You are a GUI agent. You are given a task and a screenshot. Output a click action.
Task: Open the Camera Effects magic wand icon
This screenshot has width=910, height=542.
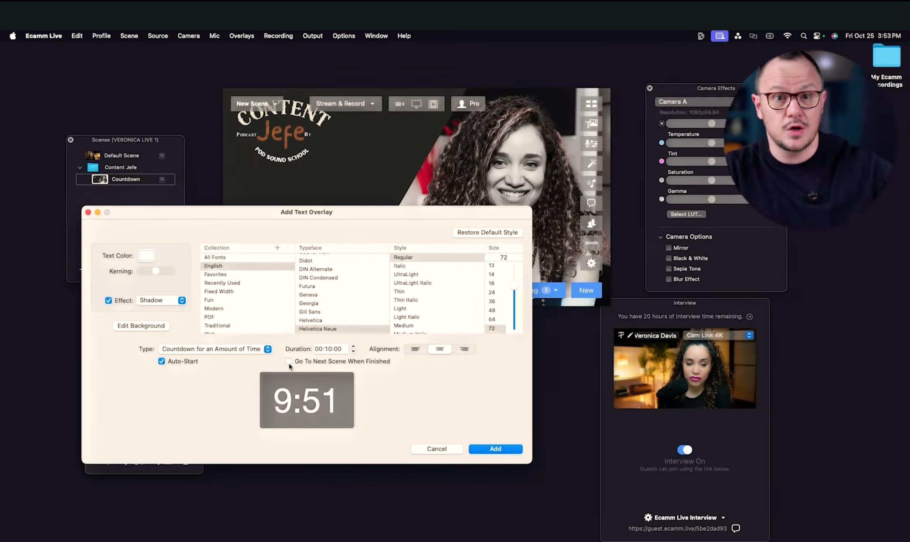[591, 163]
